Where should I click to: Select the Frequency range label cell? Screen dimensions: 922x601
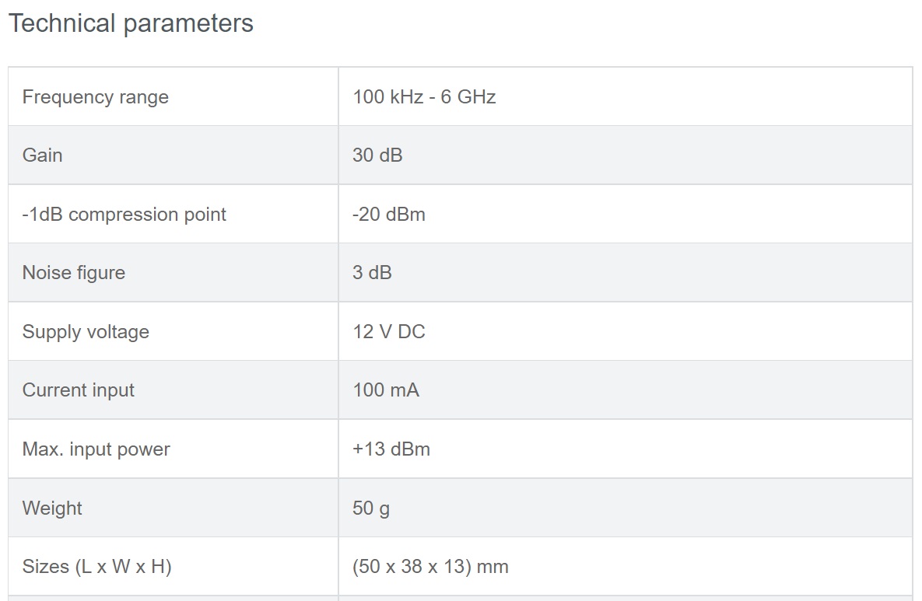click(96, 97)
